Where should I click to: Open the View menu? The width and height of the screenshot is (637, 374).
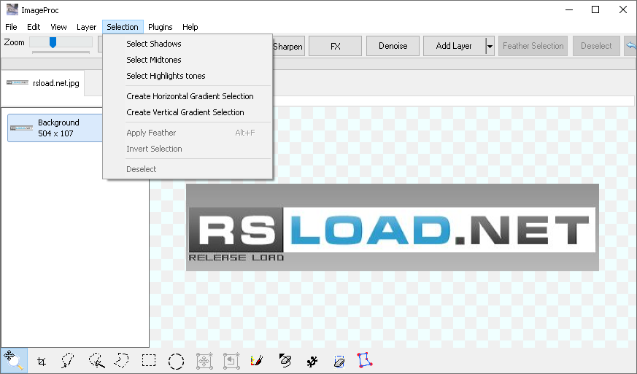(58, 27)
